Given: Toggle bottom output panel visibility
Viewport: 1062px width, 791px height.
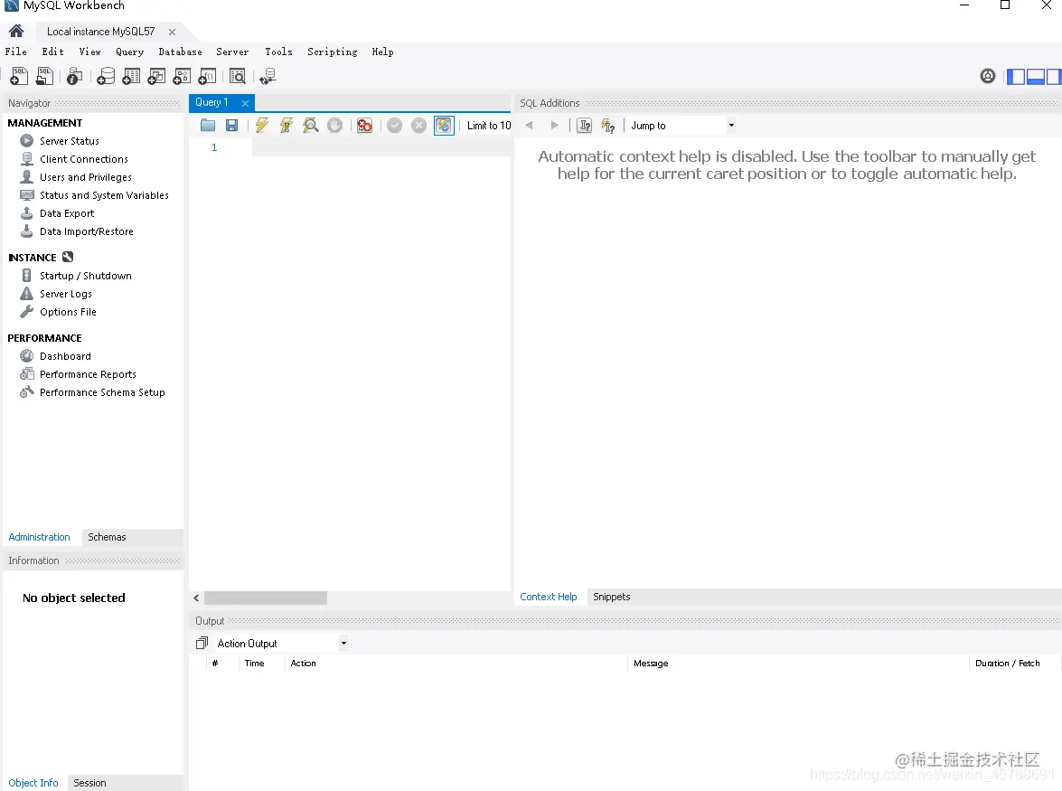Looking at the screenshot, I should (x=1036, y=77).
